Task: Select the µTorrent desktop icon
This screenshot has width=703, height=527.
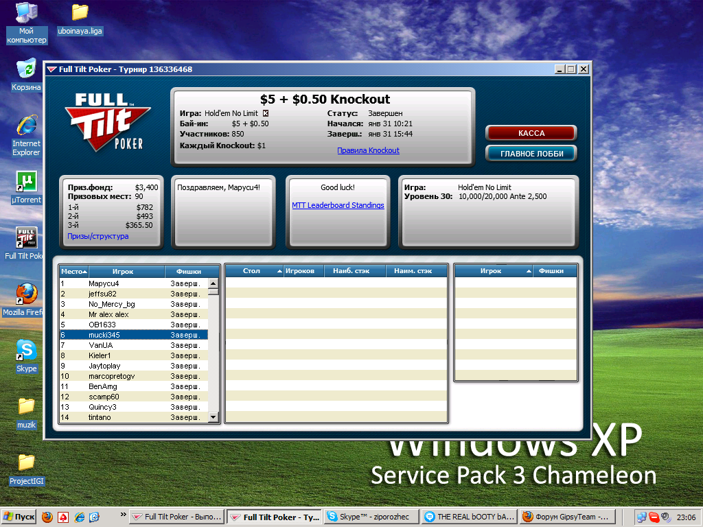Action: tap(26, 187)
